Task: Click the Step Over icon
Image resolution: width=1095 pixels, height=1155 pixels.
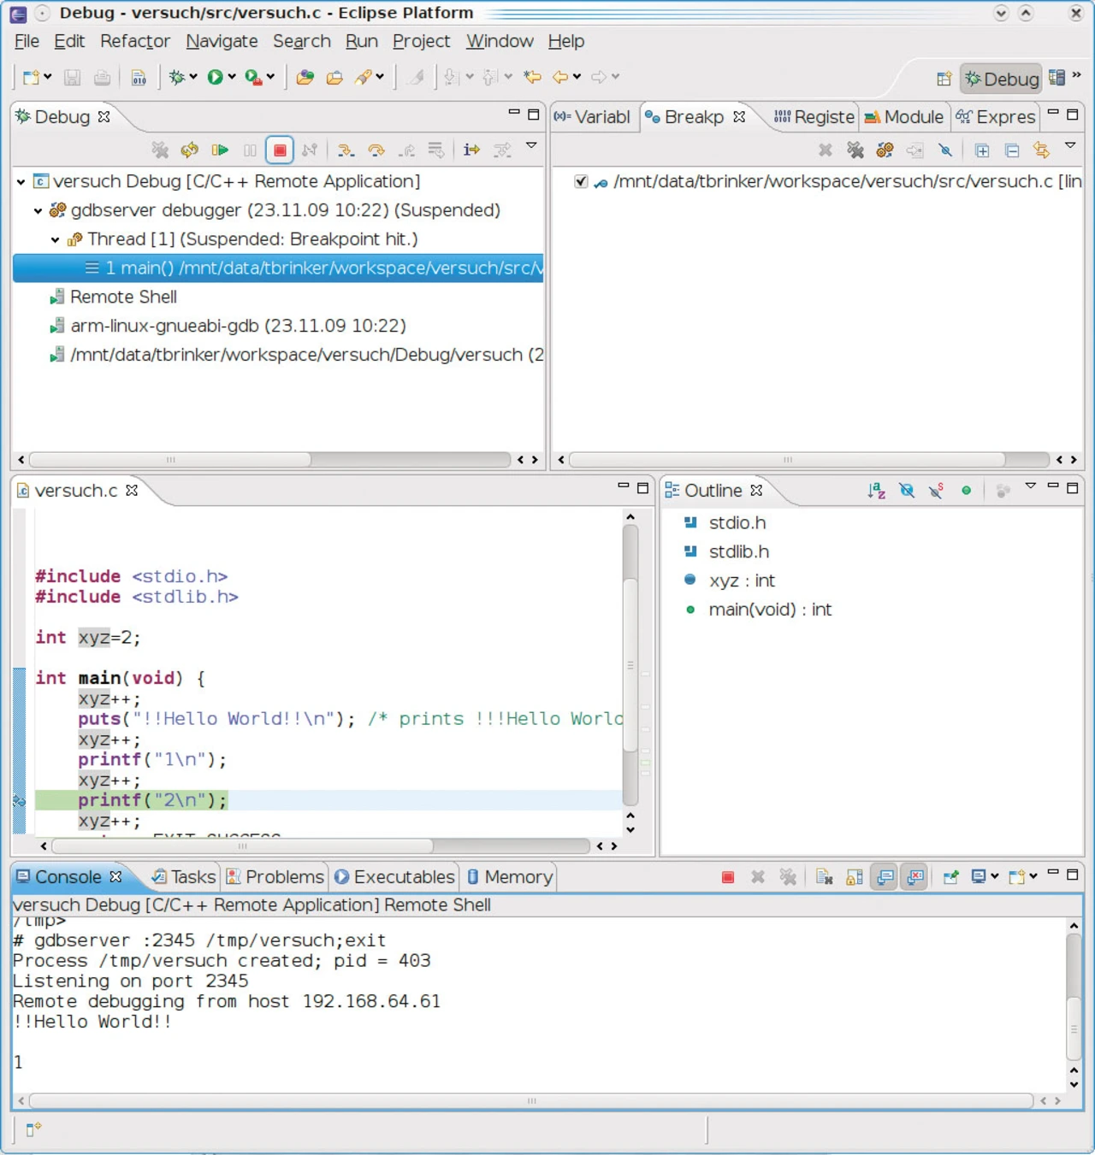Action: tap(376, 150)
